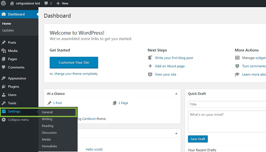Viewport: 266px width, 152px height.
Task: Open the Dashboard menu item
Action: 19,14
